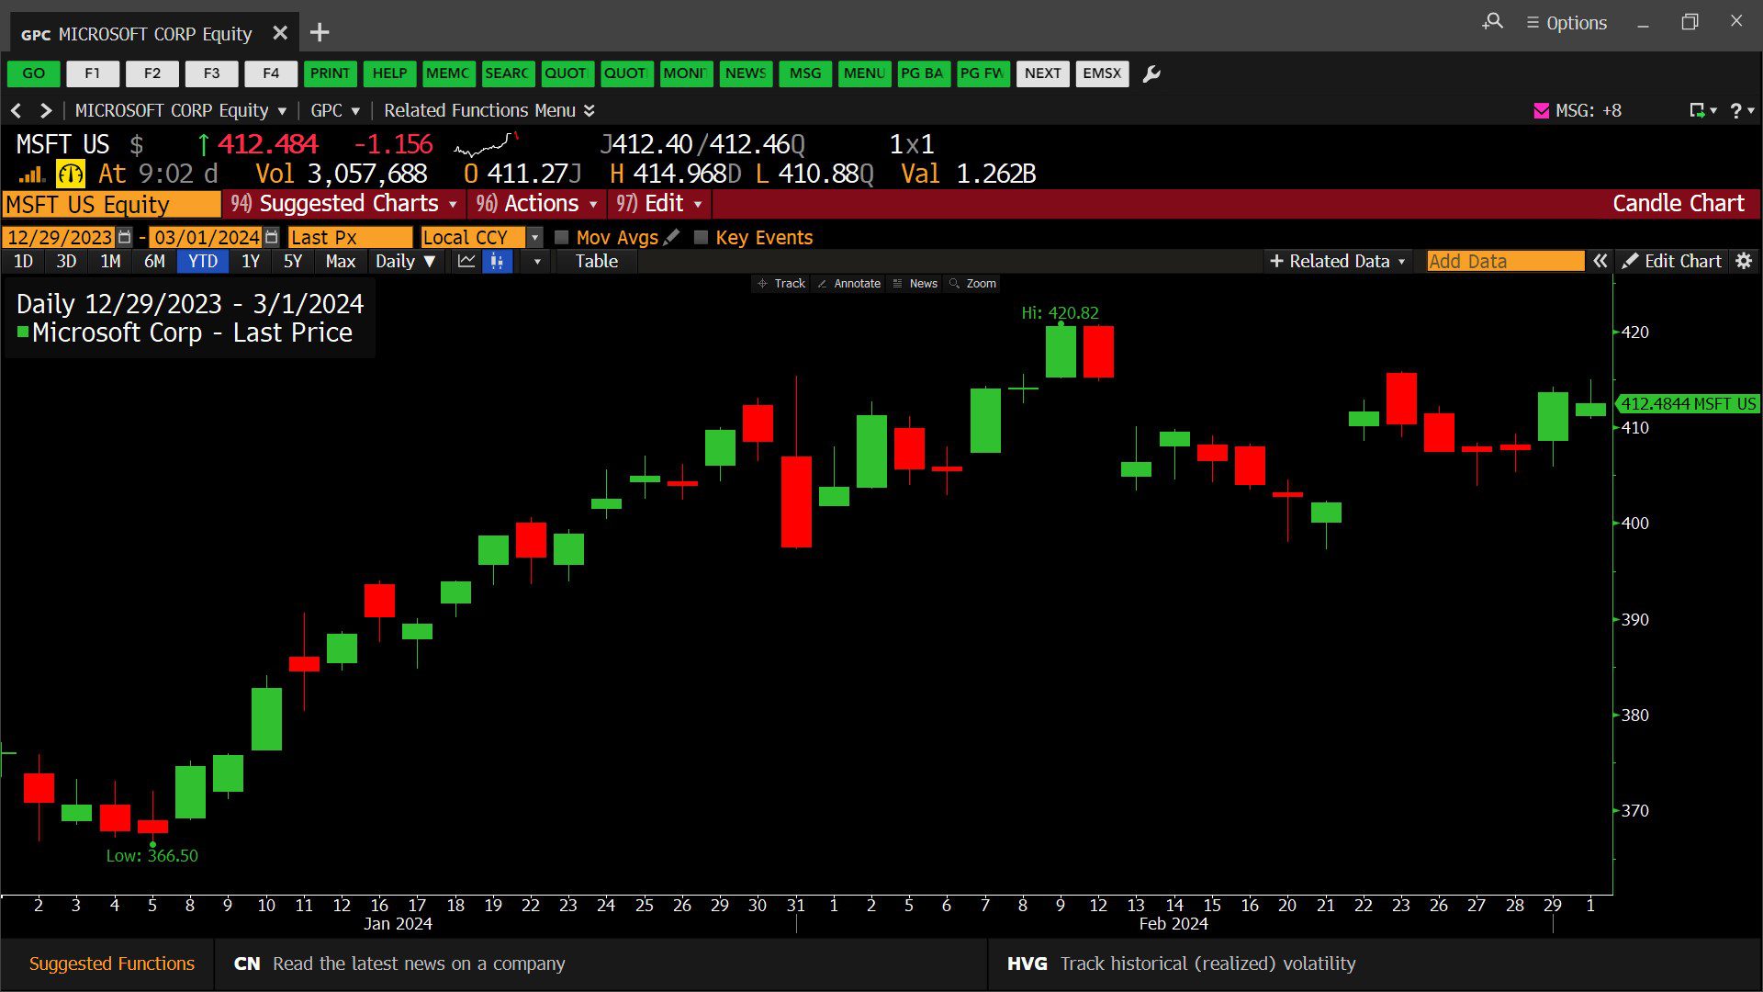Click the EMSX button

(1102, 73)
